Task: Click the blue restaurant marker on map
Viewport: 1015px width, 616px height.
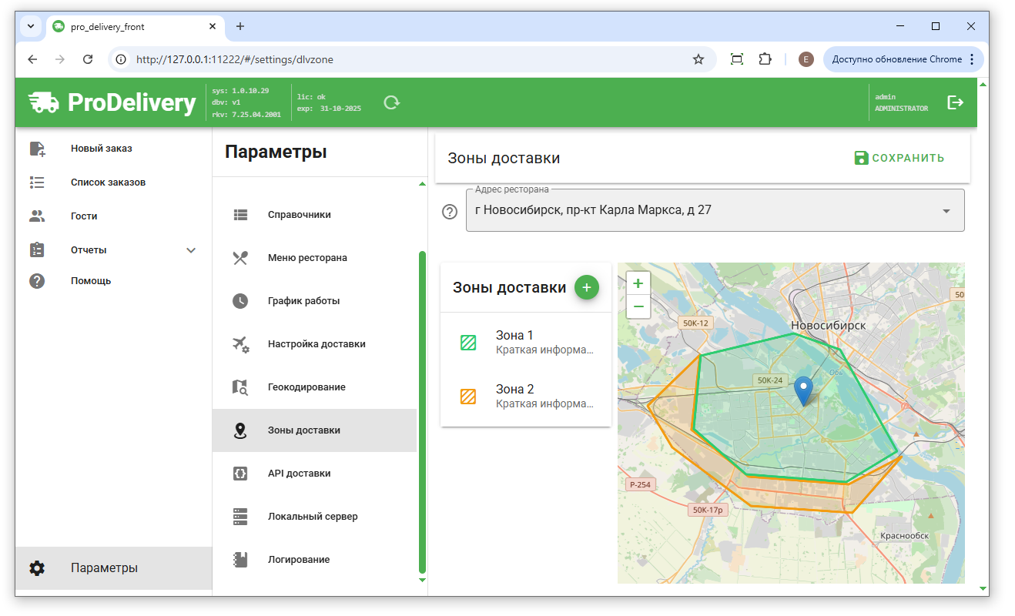Action: pos(803,390)
